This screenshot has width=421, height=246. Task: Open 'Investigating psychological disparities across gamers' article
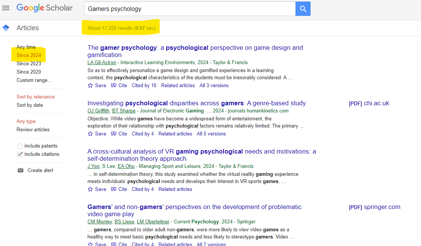tap(196, 103)
